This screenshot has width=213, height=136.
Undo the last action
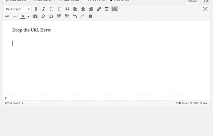point(75,16)
